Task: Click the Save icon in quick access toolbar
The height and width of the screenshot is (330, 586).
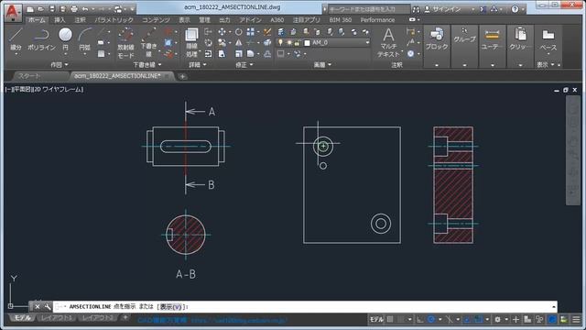Action: [x=52, y=9]
